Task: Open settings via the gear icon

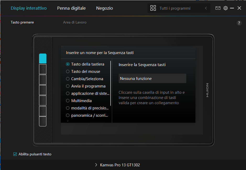Action: (226, 8)
